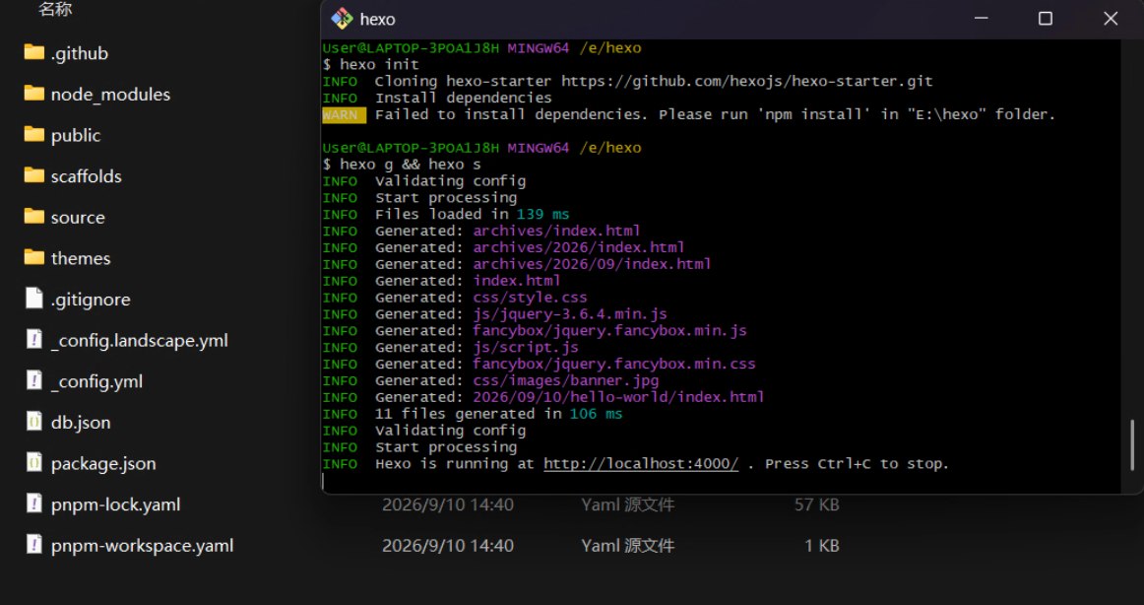This screenshot has height=605, width=1144.
Task: Click the yellow WARN label in terminal
Action: point(344,114)
